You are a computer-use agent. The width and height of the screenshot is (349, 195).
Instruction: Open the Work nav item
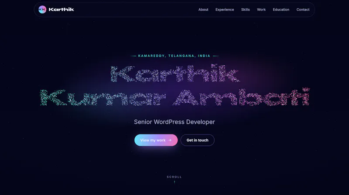[x=261, y=10]
